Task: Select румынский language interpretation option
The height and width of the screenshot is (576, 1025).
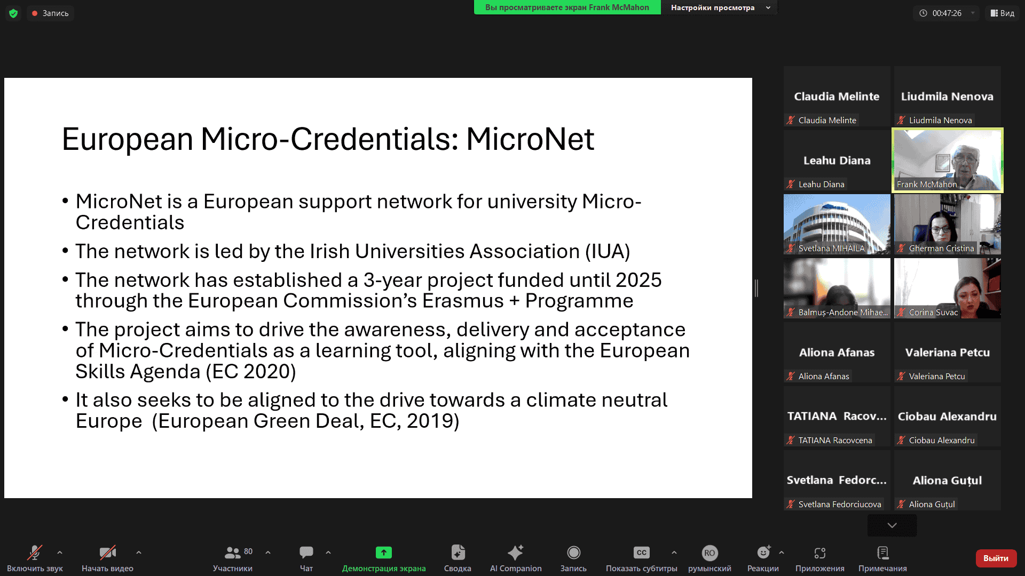Action: tap(709, 553)
